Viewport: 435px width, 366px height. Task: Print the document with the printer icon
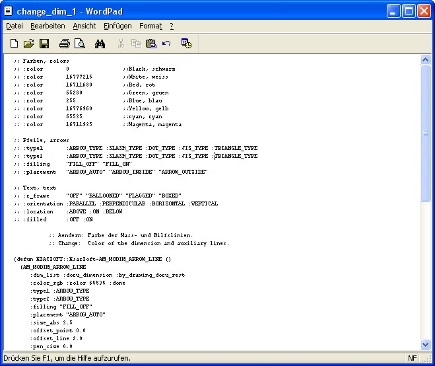(64, 44)
